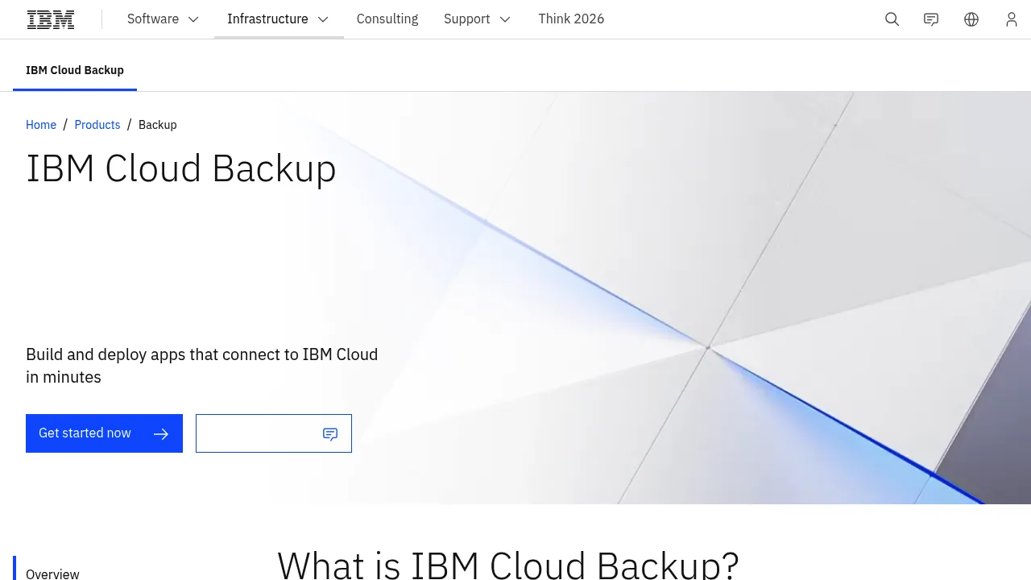Click the Backup breadcrumb text
The image size is (1031, 580).
tap(158, 125)
